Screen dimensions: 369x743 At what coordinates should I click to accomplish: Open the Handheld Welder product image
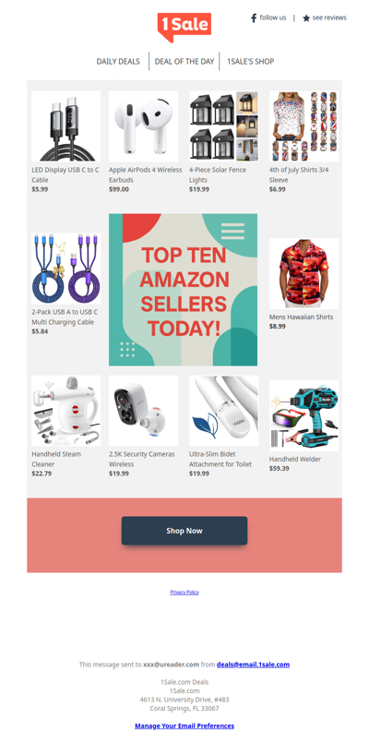(x=304, y=415)
